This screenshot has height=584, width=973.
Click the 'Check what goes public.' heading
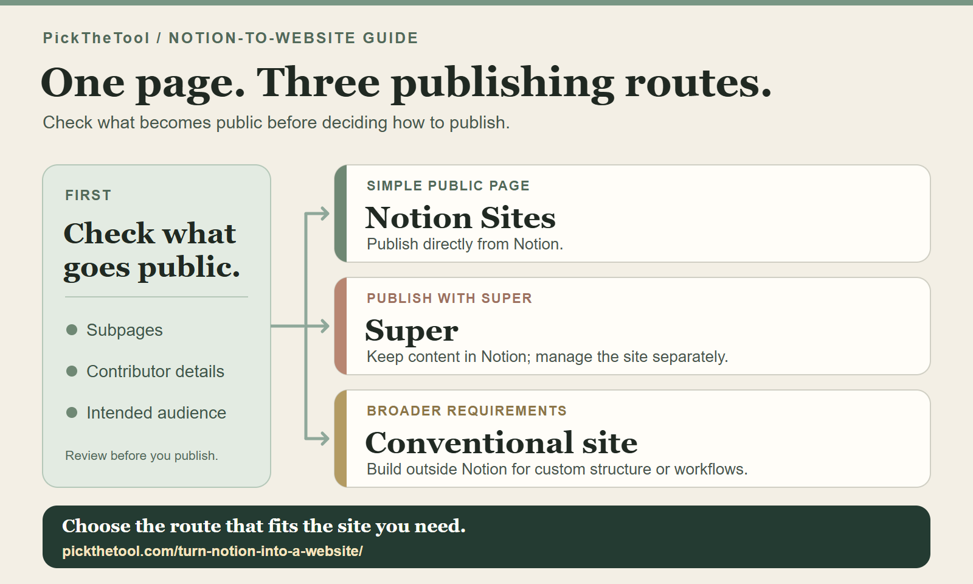[x=152, y=251]
